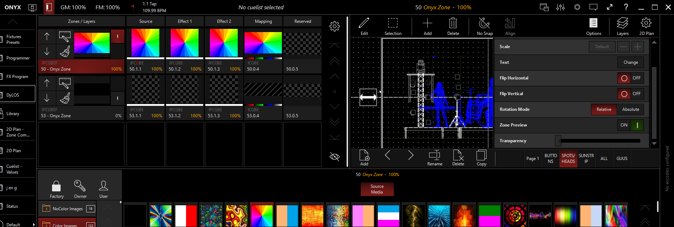This screenshot has width=674, height=227.
Task: Click the Change text button
Action: (631, 62)
